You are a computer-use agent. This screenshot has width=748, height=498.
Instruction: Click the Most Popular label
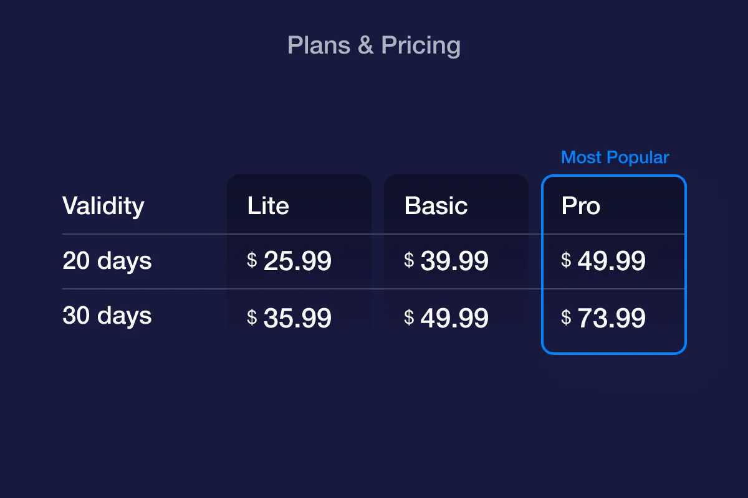pos(615,157)
